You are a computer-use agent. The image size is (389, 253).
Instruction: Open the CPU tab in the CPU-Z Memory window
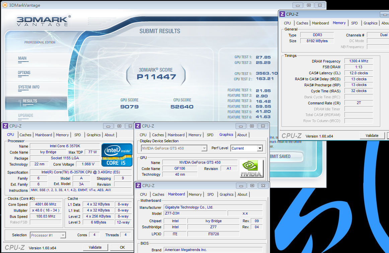287,23
